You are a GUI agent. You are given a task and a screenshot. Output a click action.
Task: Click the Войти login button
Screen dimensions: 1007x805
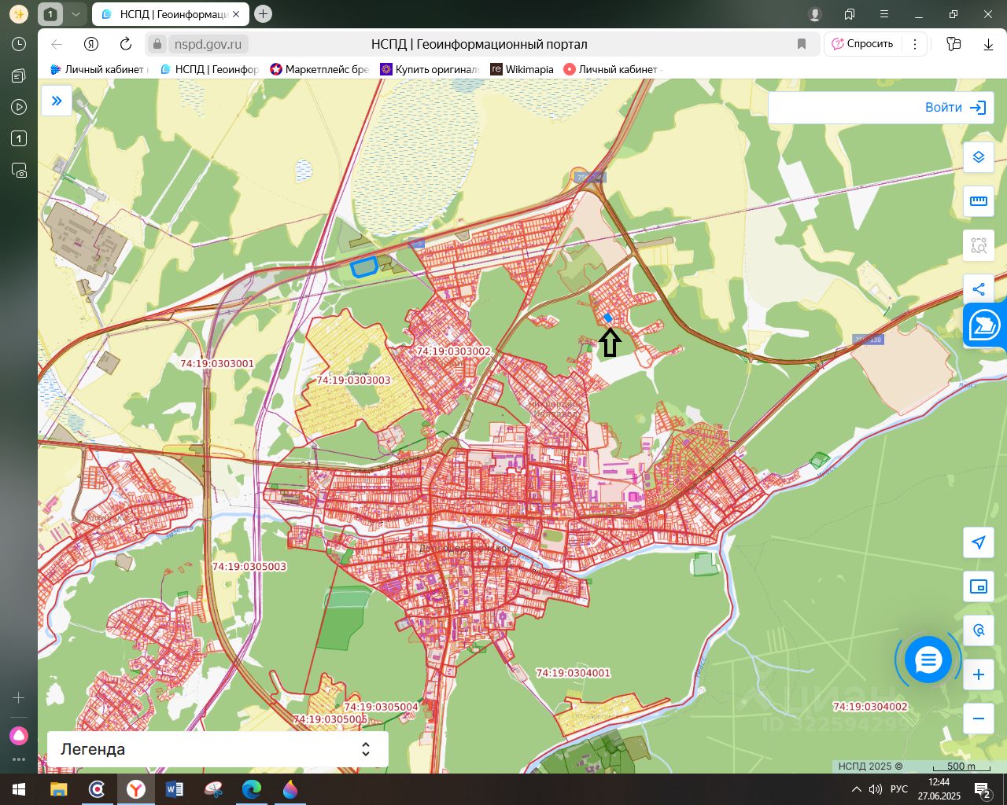(954, 108)
